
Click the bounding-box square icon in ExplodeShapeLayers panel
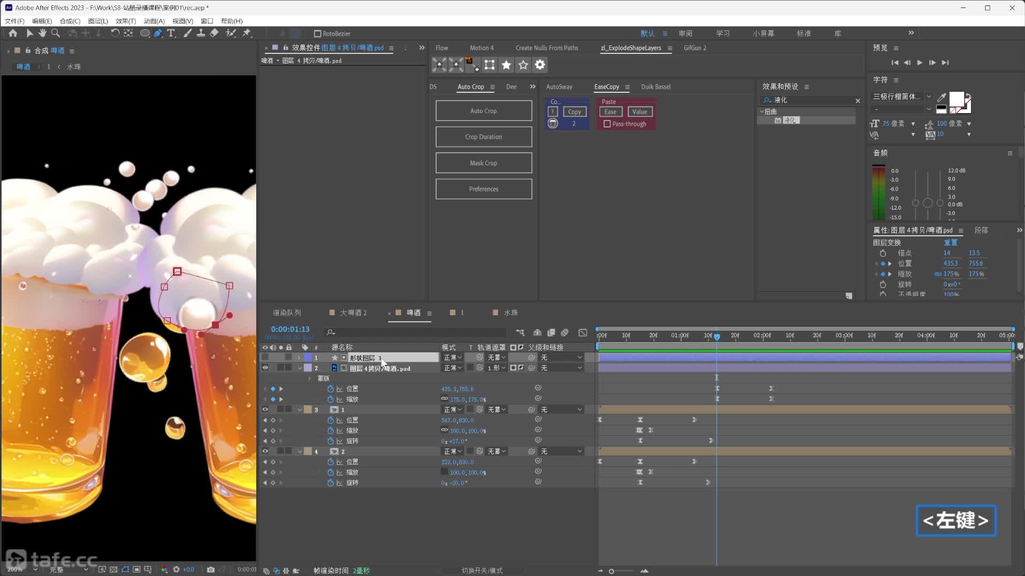click(489, 65)
